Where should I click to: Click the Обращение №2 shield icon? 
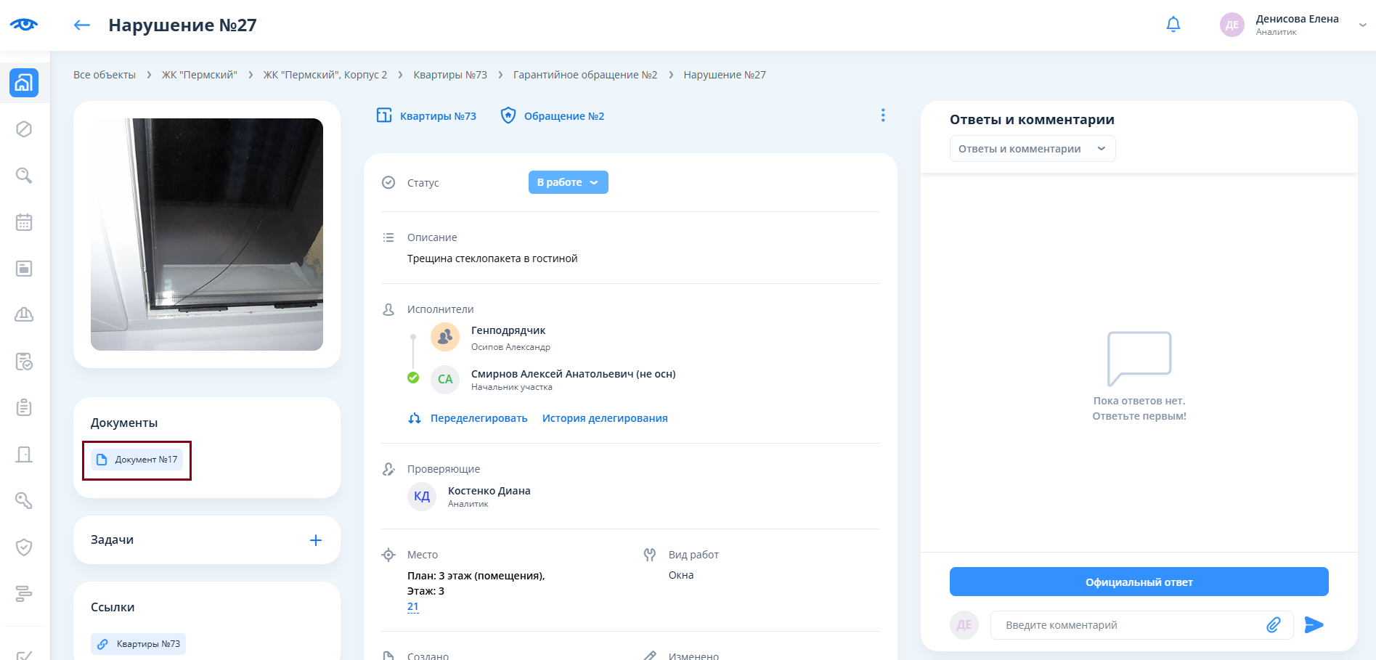(x=508, y=115)
